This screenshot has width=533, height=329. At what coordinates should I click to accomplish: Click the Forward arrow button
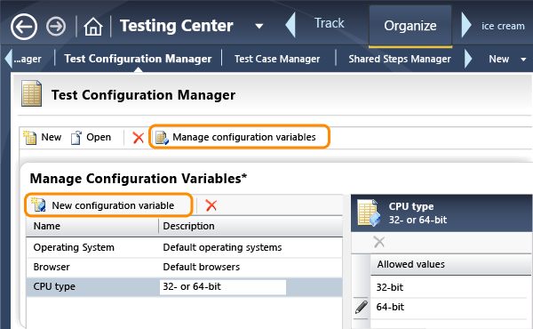(x=56, y=26)
